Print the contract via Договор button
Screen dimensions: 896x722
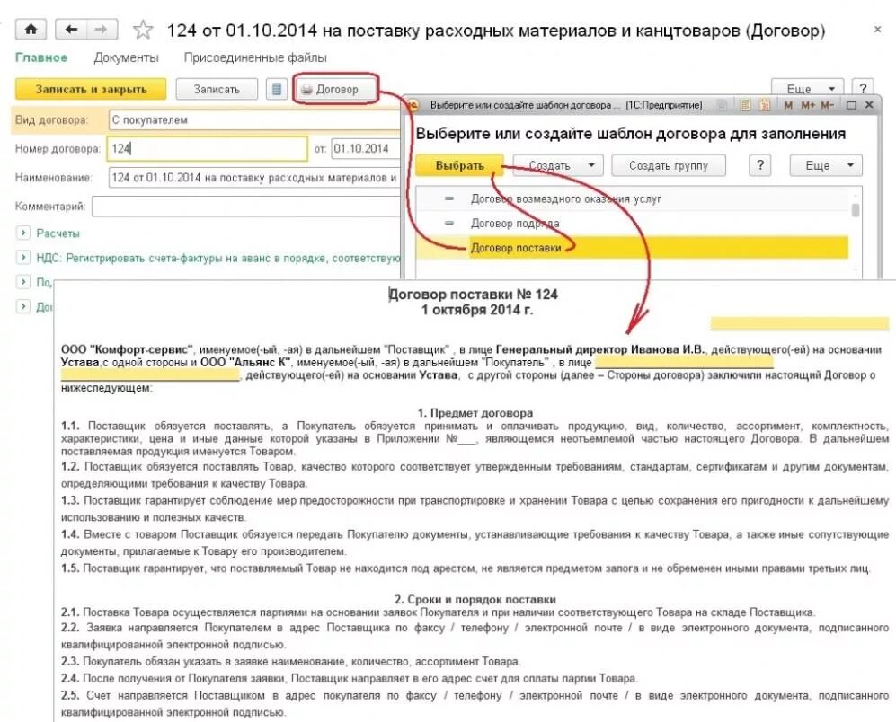pyautogui.click(x=336, y=89)
